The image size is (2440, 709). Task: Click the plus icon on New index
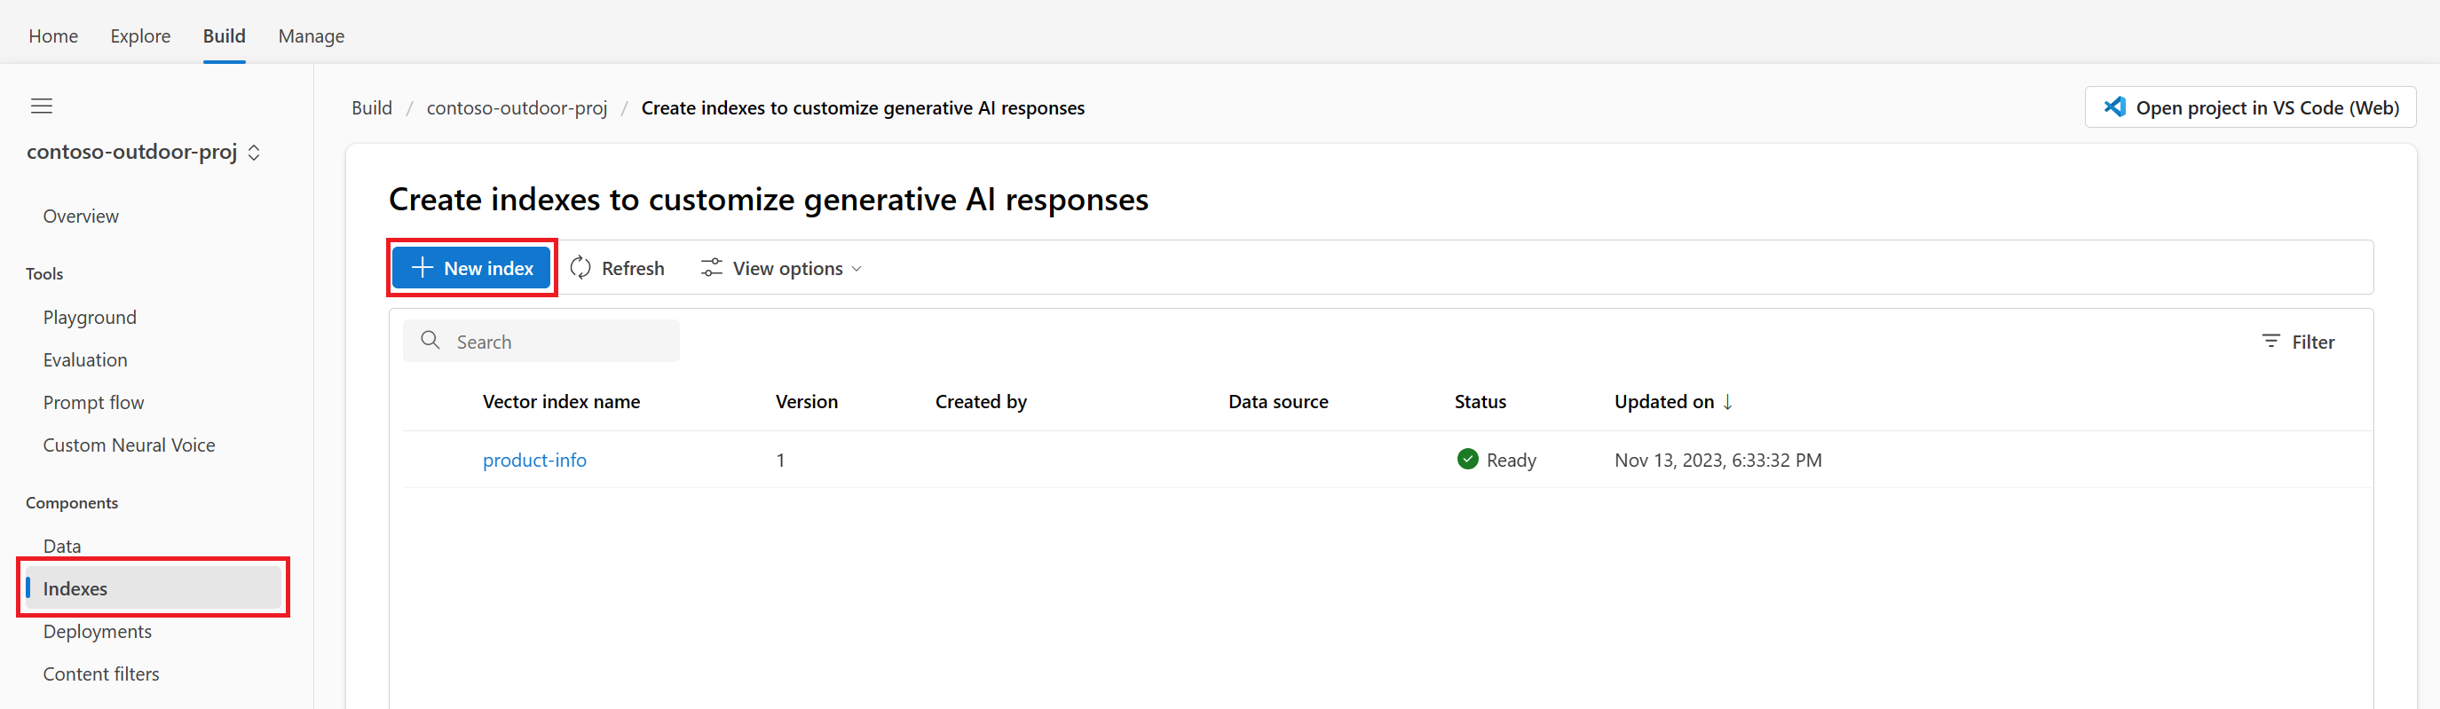(x=422, y=268)
